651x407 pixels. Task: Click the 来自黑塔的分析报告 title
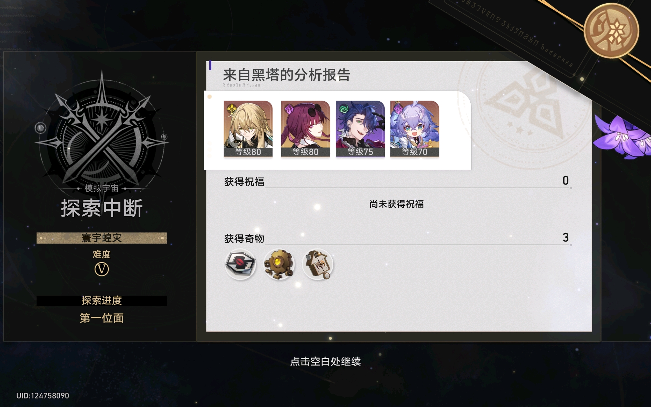point(286,75)
